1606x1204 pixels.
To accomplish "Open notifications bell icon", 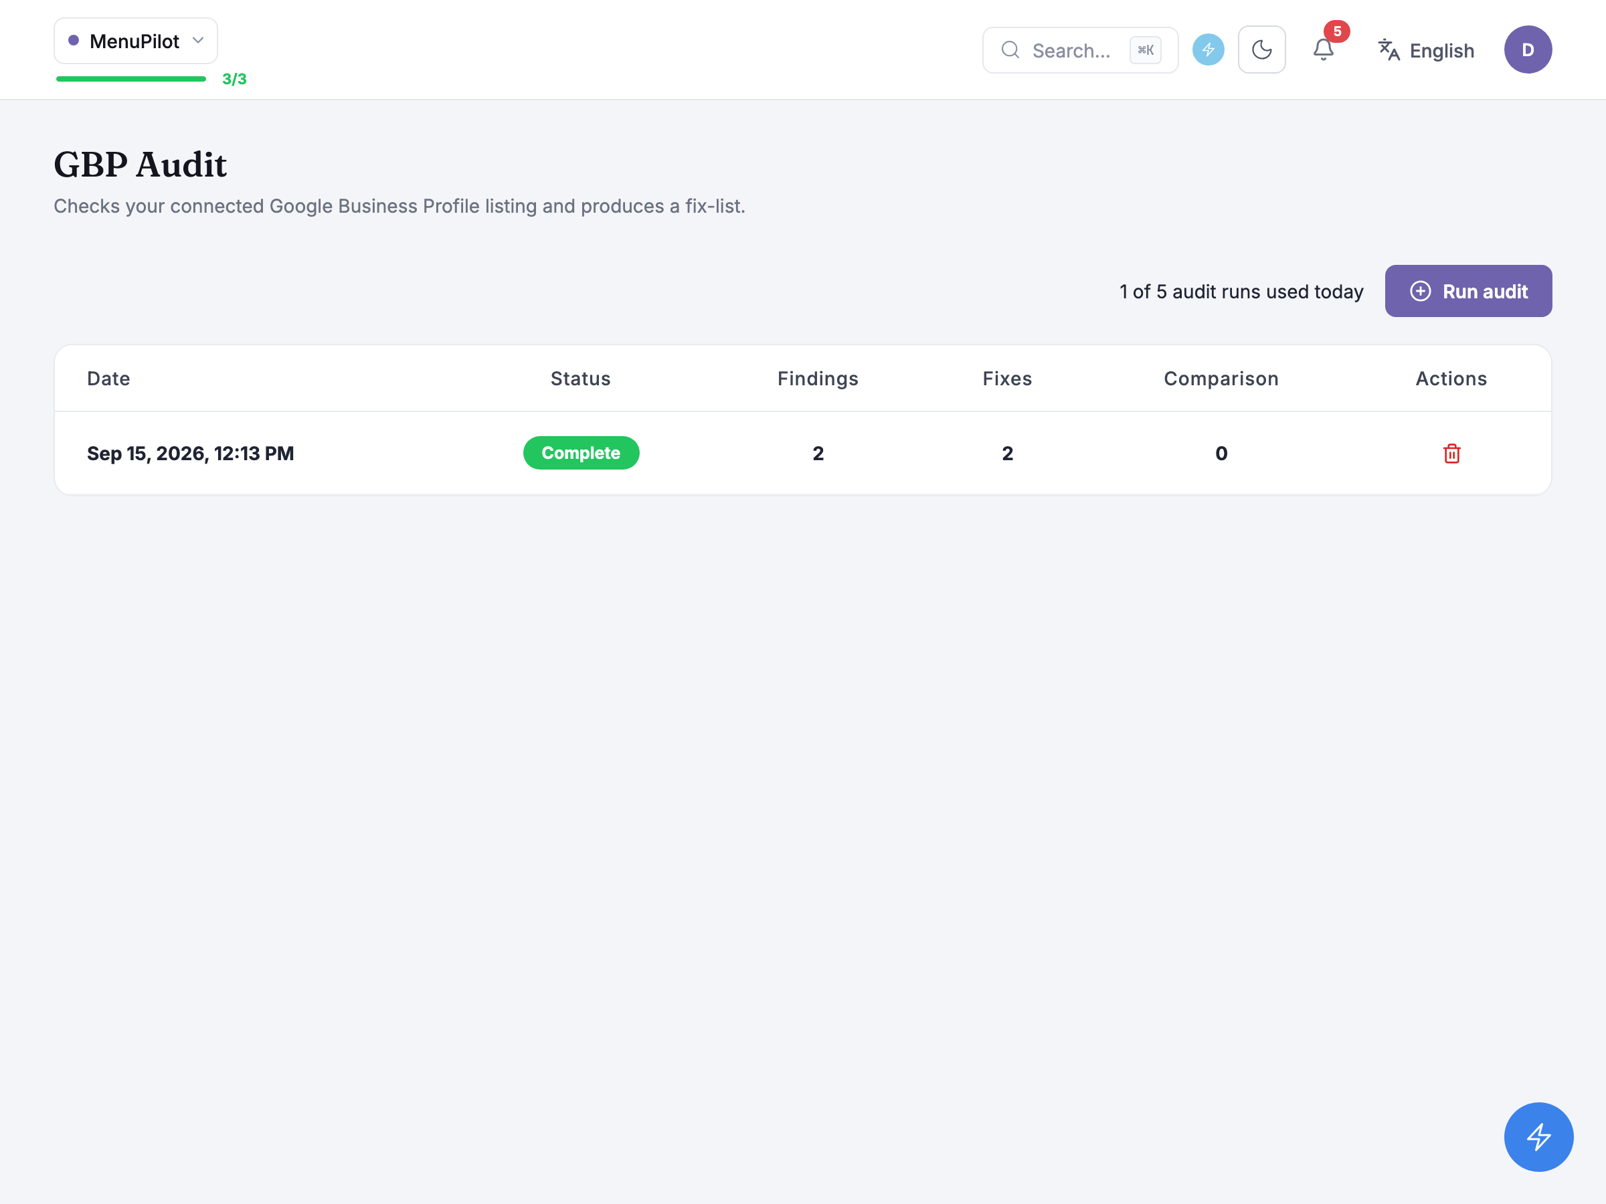I will [1323, 49].
